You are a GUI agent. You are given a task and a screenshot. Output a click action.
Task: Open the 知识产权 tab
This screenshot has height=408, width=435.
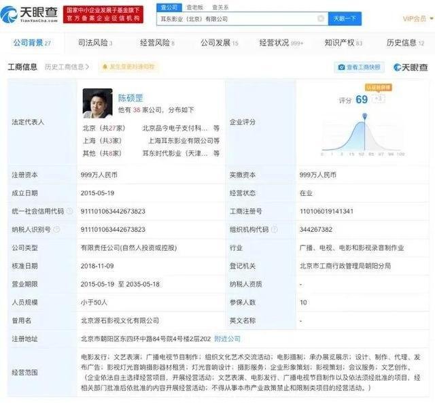tap(343, 43)
